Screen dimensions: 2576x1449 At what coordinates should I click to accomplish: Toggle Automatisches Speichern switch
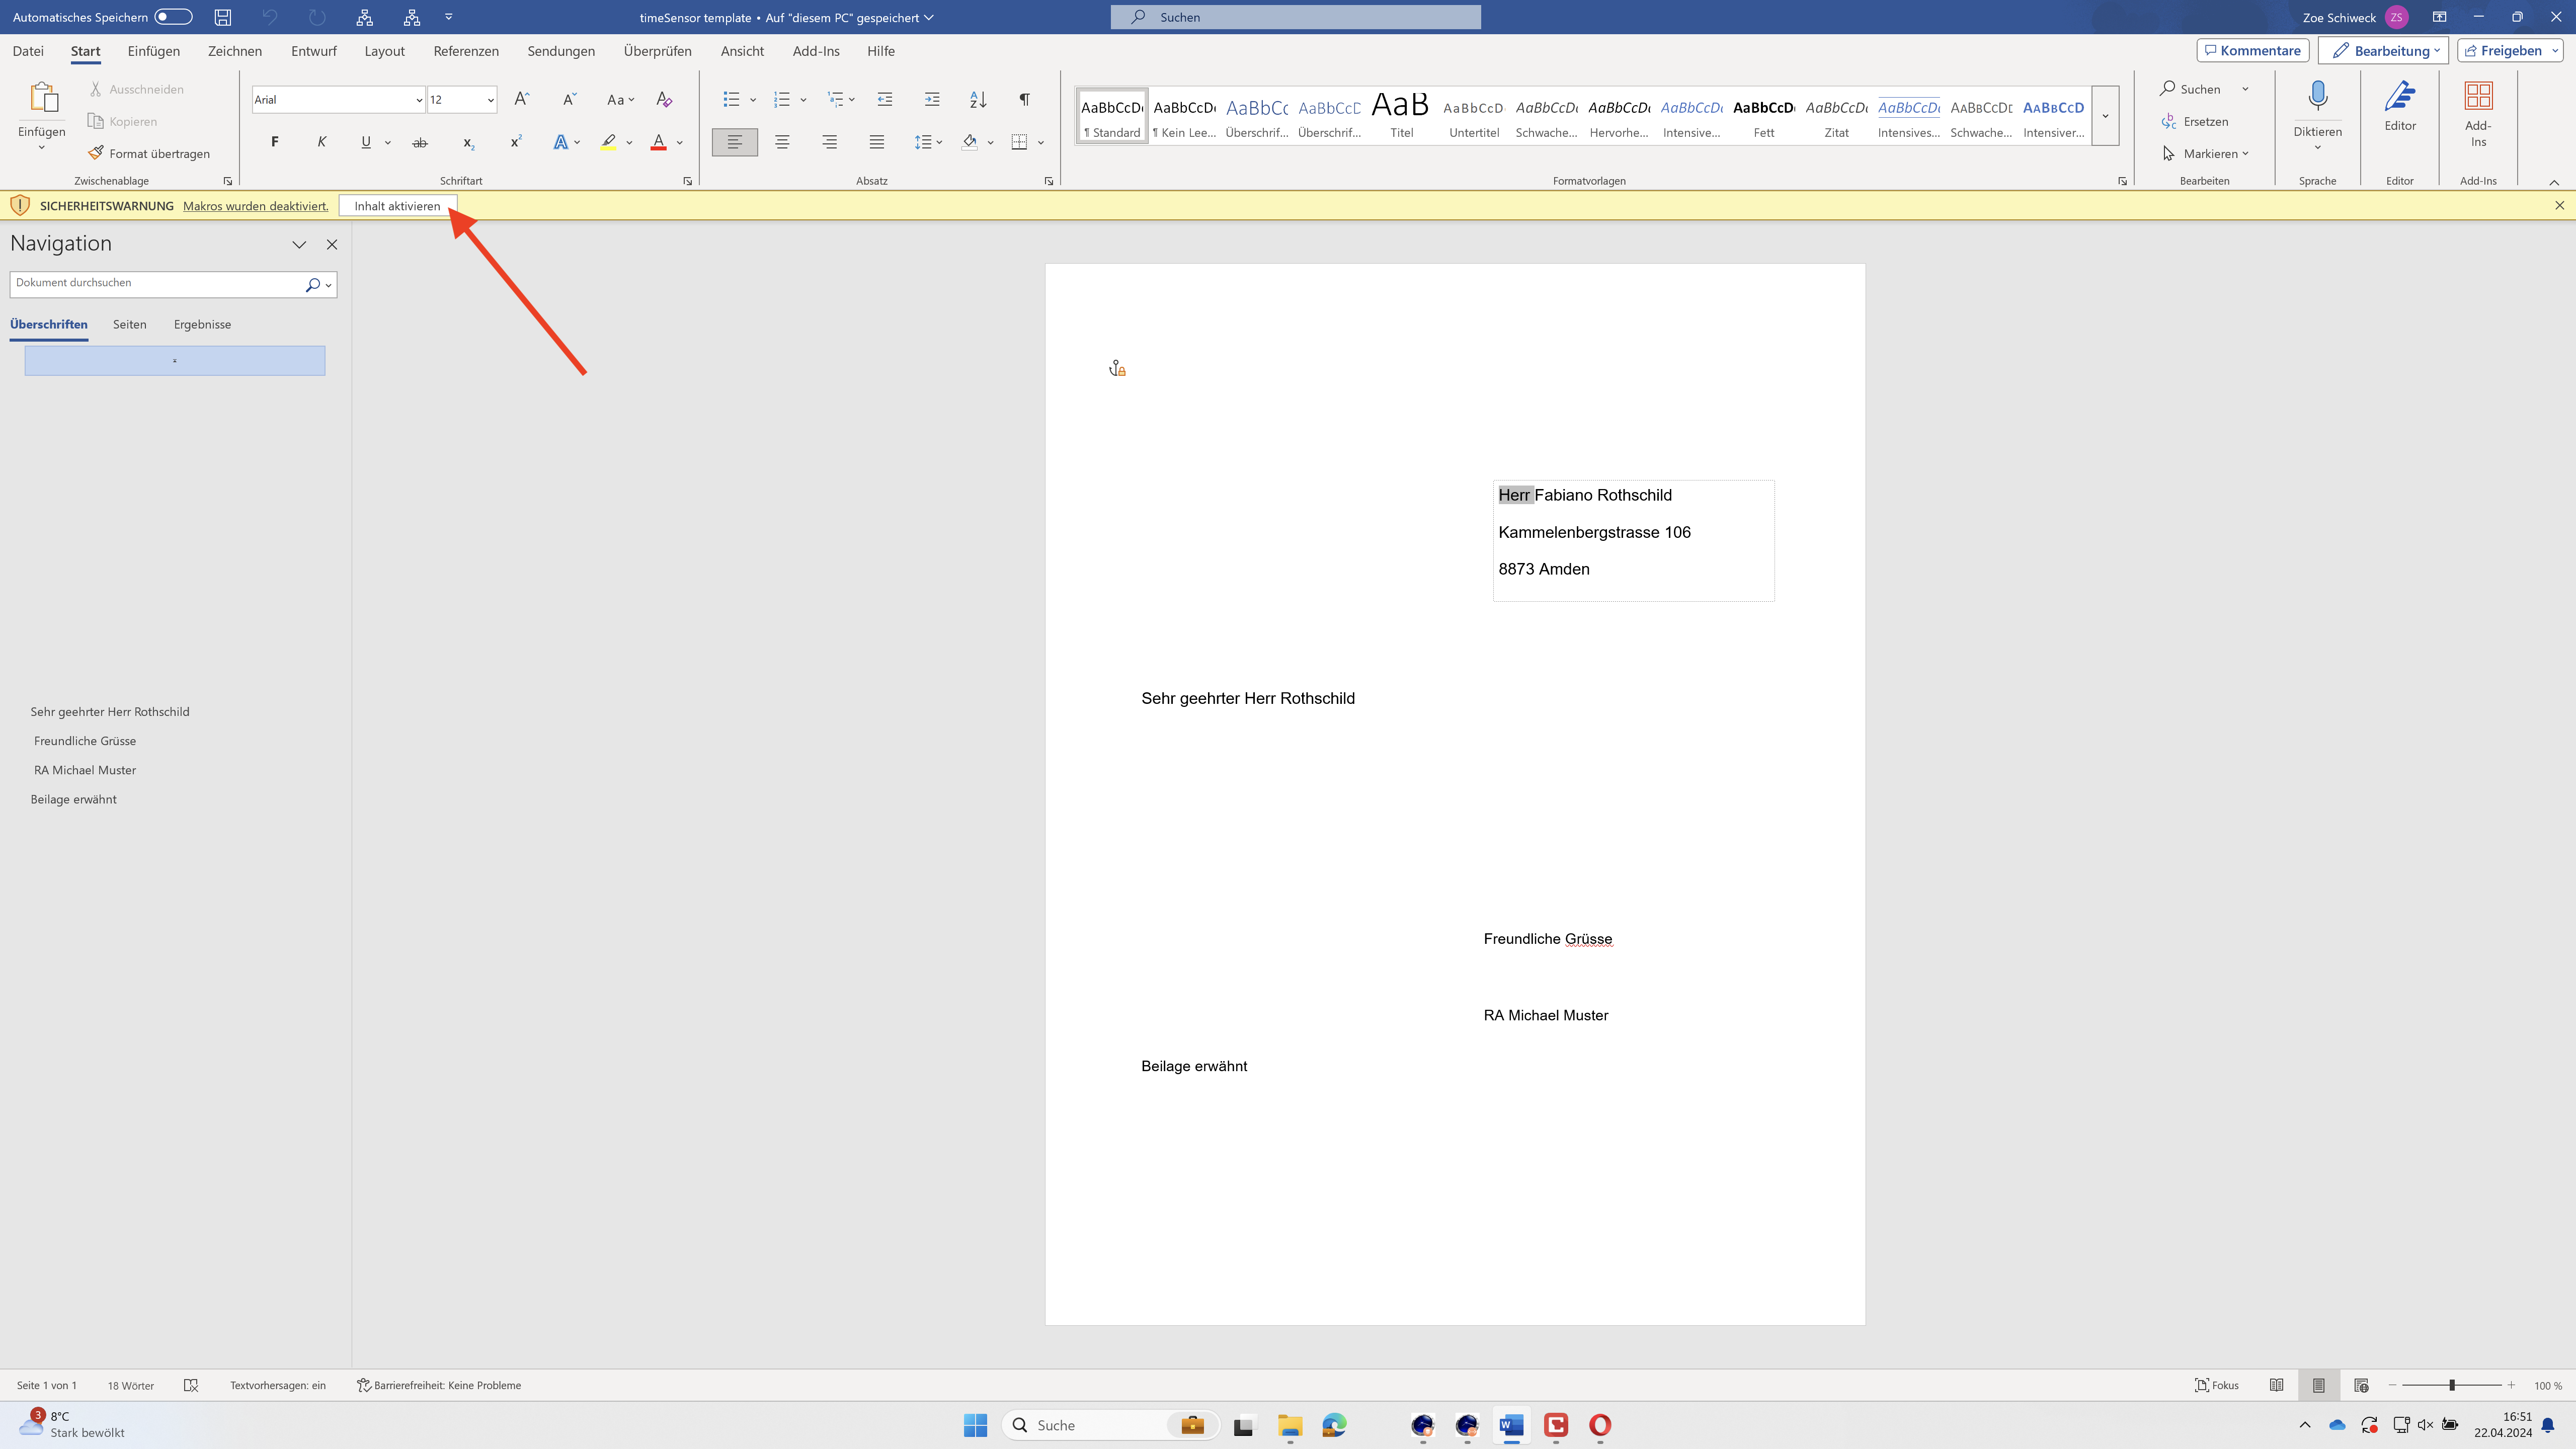coord(173,17)
